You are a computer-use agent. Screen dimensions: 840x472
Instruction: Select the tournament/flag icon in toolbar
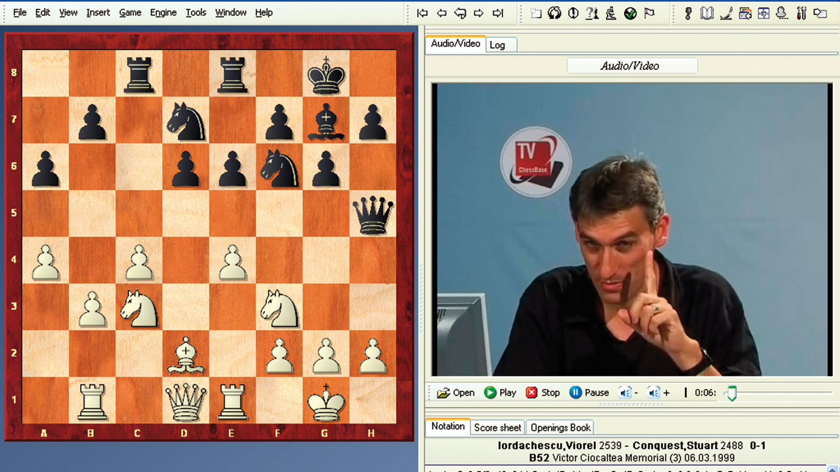click(x=650, y=13)
